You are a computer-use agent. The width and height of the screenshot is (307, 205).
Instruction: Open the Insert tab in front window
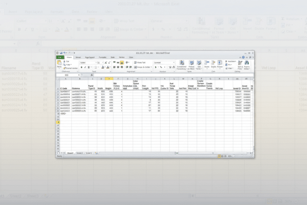(x=78, y=57)
